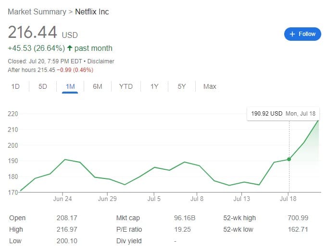
Task: Click the Jul 5 axis label
Action: (154, 199)
